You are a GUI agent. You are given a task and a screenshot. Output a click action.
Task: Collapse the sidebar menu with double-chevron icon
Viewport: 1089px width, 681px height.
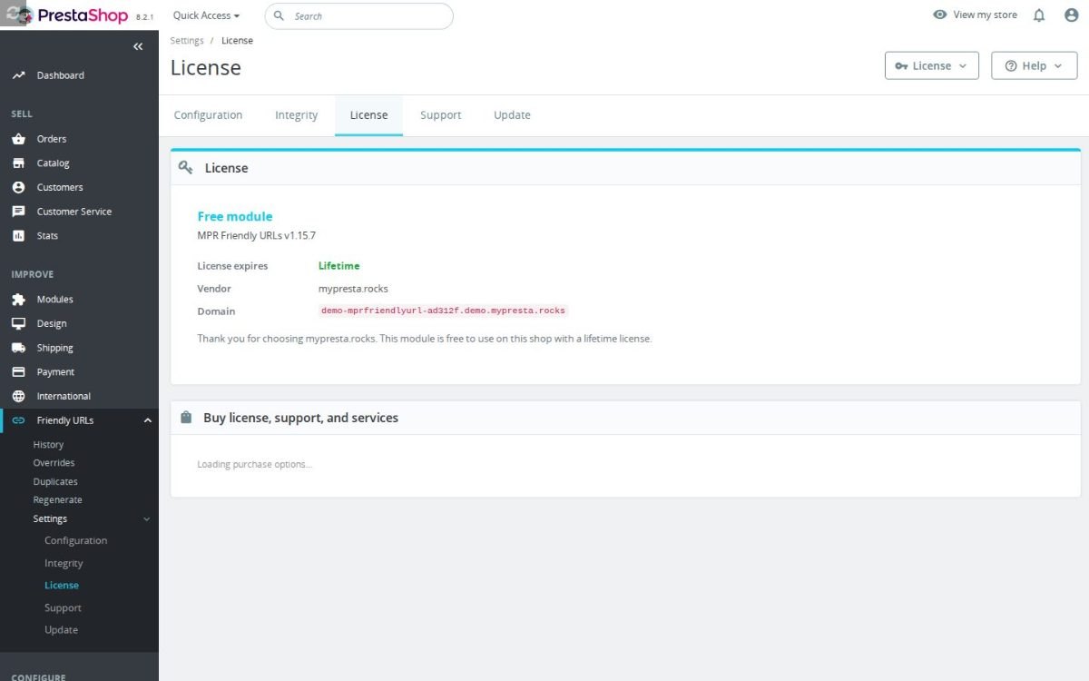coord(138,46)
